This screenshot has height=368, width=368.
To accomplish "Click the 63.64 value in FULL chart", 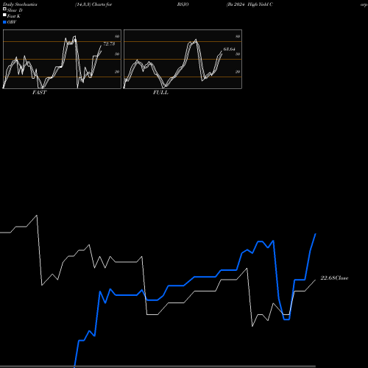I will pyautogui.click(x=229, y=49).
